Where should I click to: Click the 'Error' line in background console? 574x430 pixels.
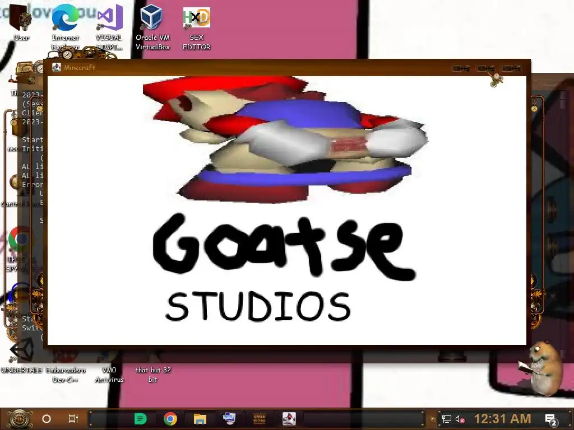(x=33, y=184)
